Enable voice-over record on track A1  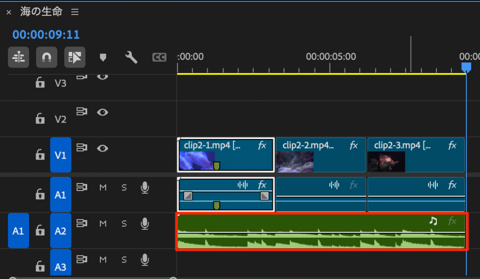coord(145,188)
